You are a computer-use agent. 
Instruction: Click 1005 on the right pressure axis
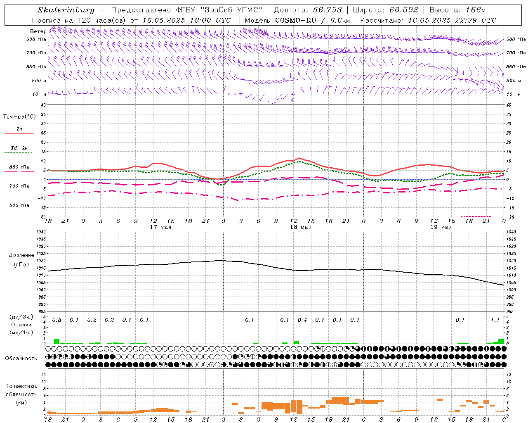pos(511,283)
